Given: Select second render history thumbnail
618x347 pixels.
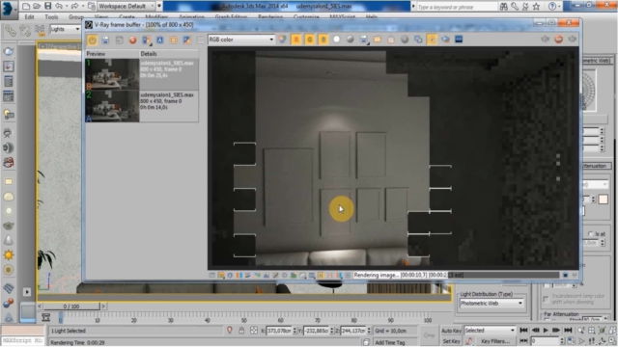Looking at the screenshot, I should click(112, 106).
